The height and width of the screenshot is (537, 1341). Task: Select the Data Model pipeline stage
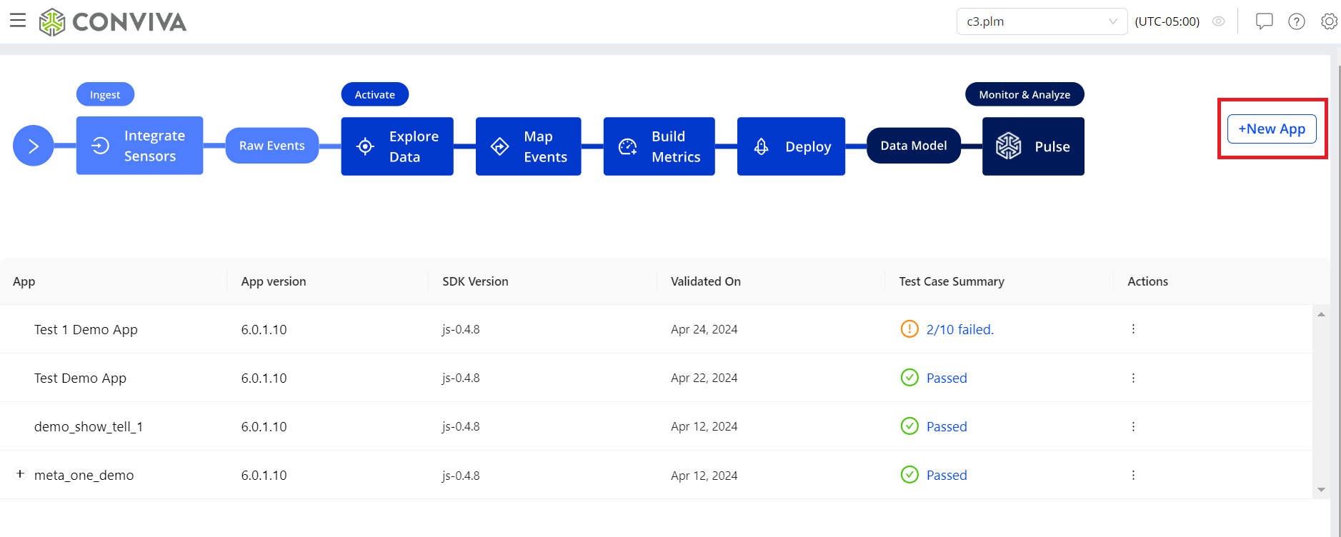[914, 146]
